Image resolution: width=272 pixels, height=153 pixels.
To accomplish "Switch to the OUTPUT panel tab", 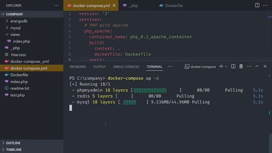I will tap(99, 67).
